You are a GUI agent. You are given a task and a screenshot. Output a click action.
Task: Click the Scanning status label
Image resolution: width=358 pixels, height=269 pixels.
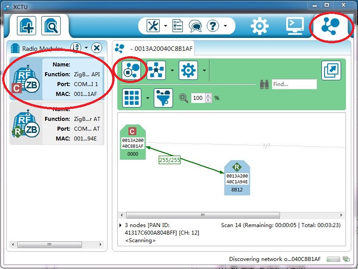(140, 240)
